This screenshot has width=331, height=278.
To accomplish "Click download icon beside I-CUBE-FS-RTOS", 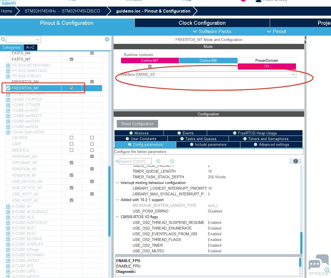I will pos(8,99).
